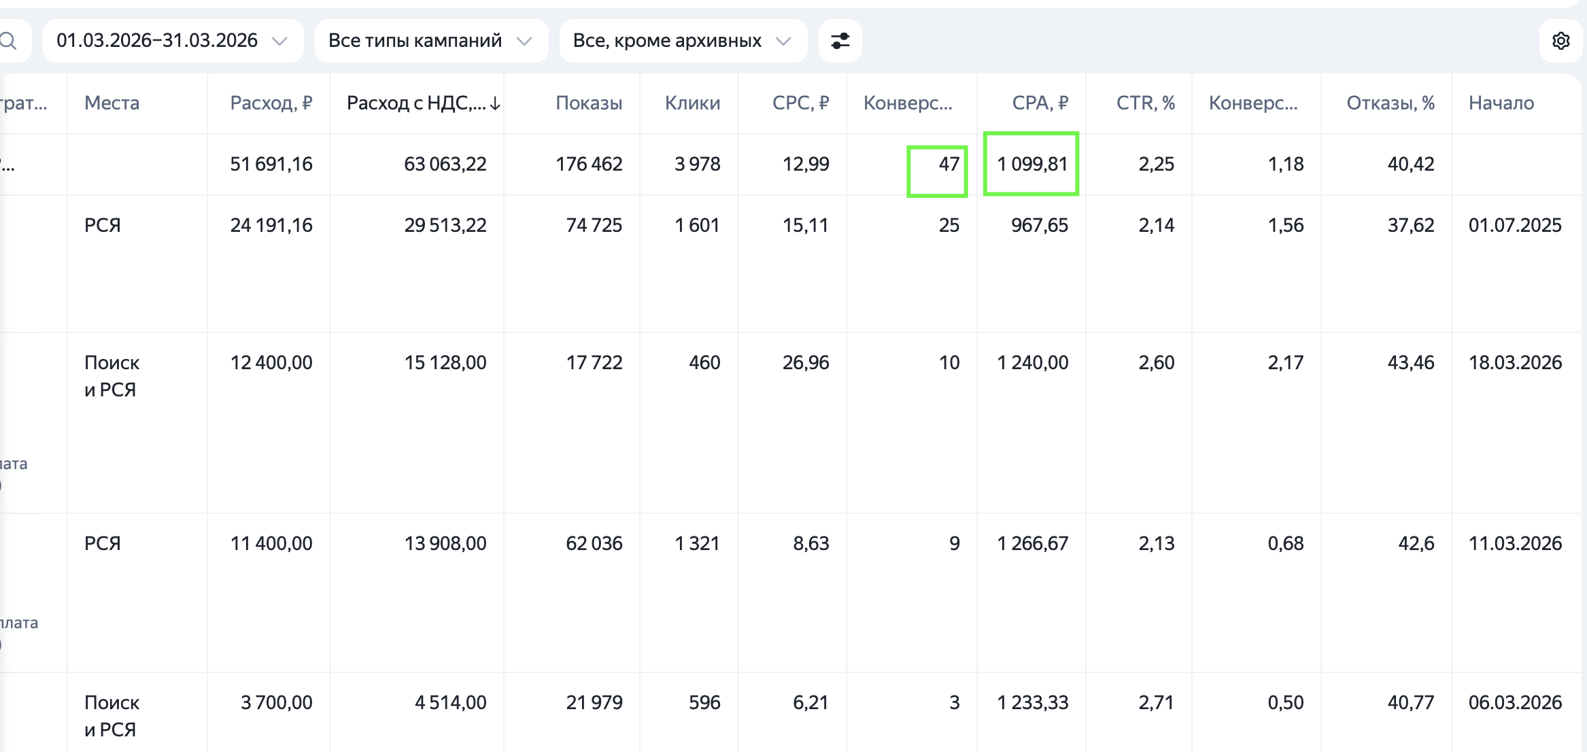Sort by Клики column header
This screenshot has width=1587, height=752.
tap(692, 103)
